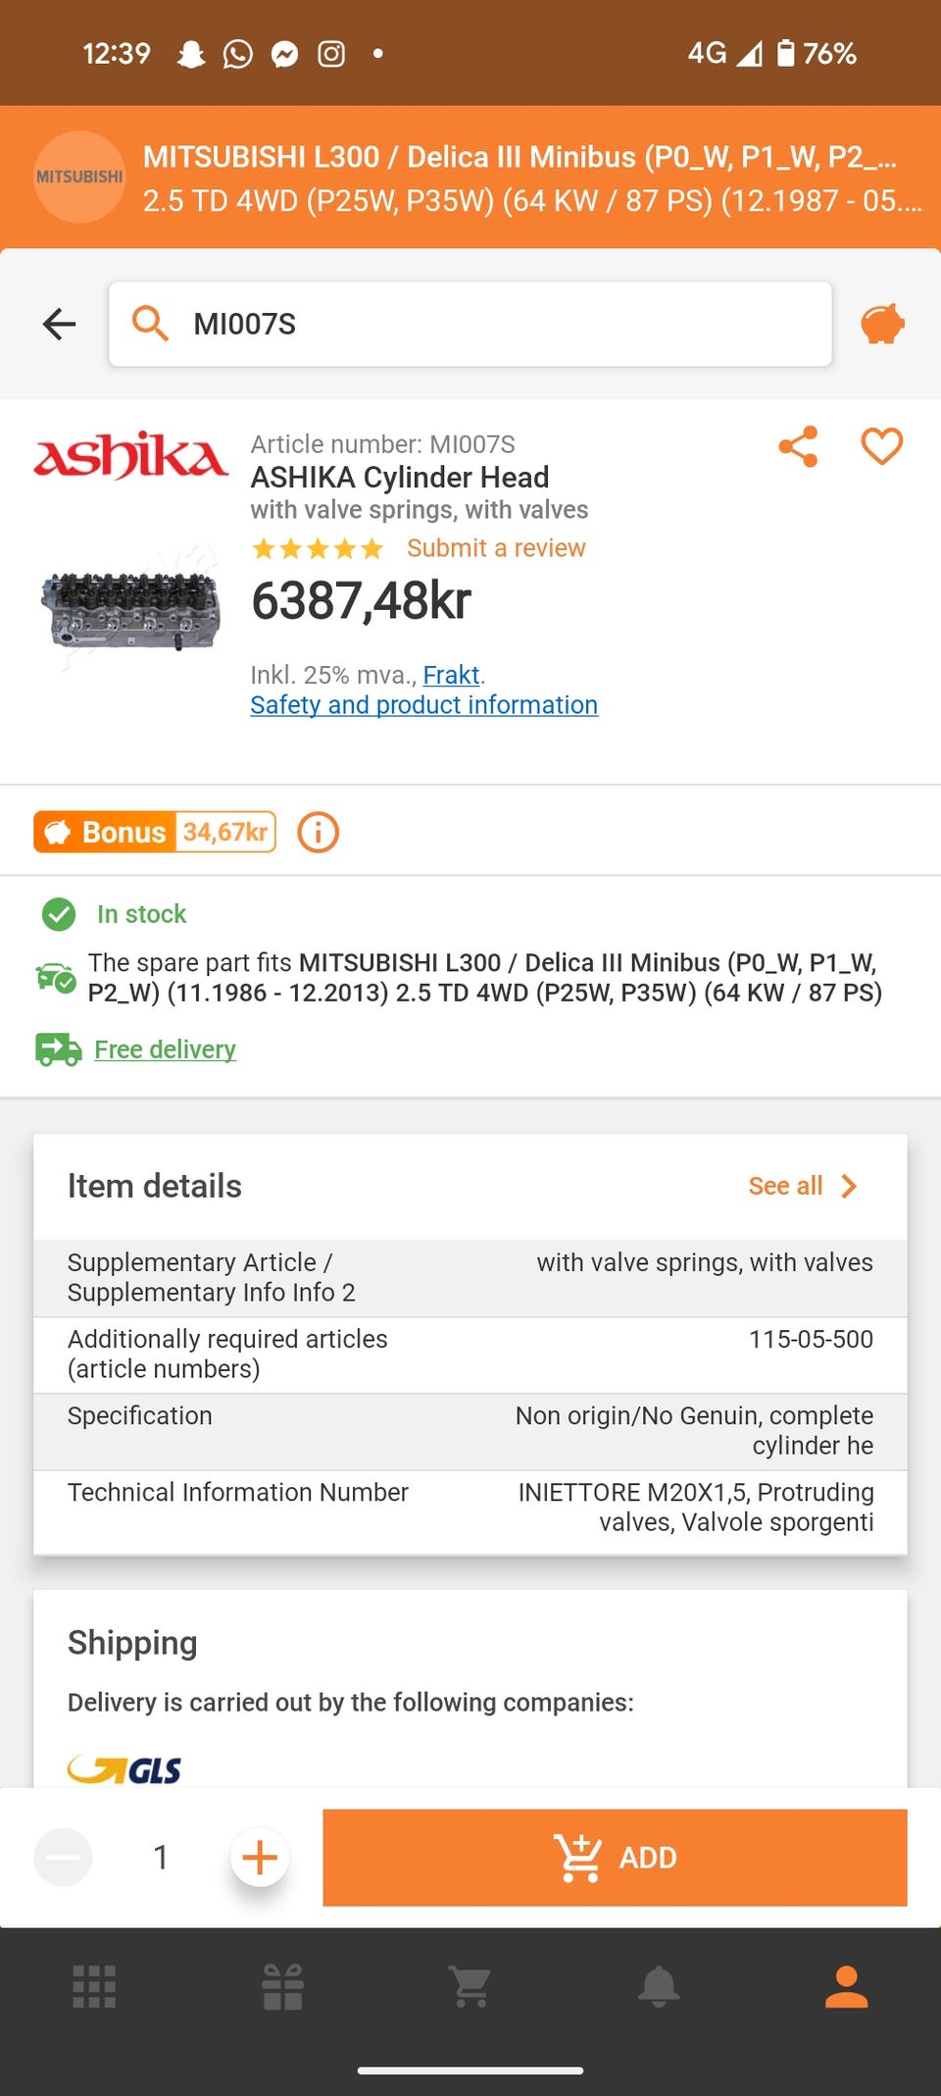941x2096 pixels.
Task: Share this cylinder head product
Action: pyautogui.click(x=799, y=446)
